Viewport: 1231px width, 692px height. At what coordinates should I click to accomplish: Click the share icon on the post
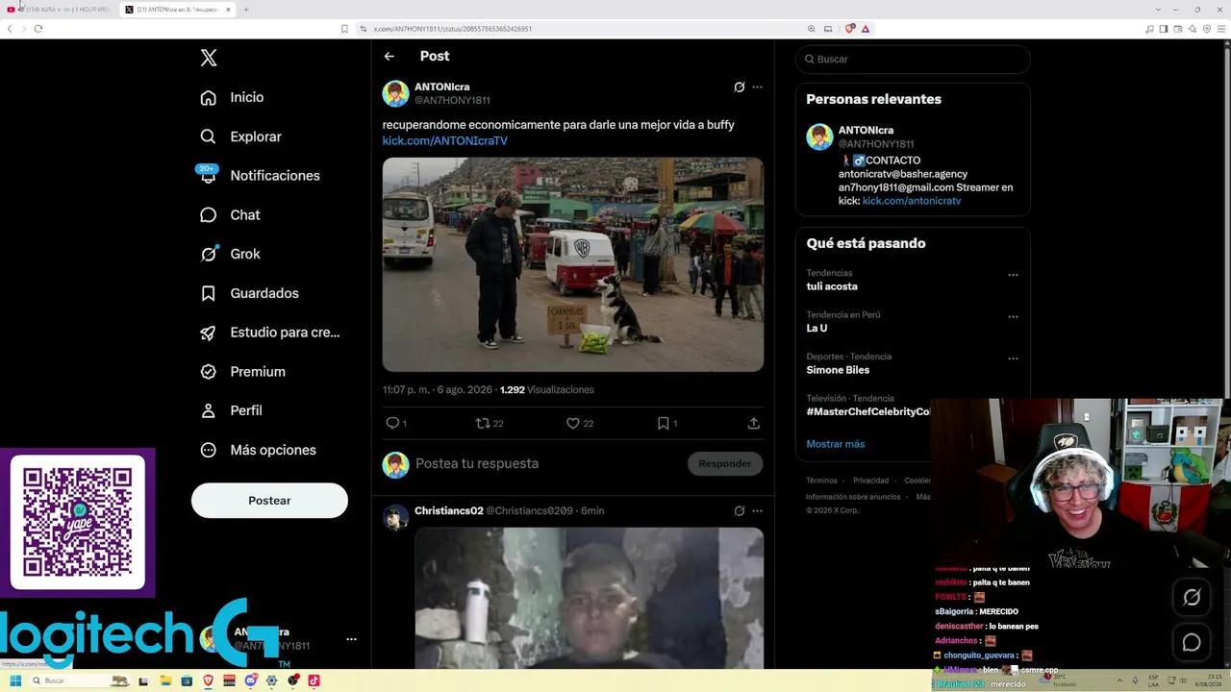click(x=754, y=423)
